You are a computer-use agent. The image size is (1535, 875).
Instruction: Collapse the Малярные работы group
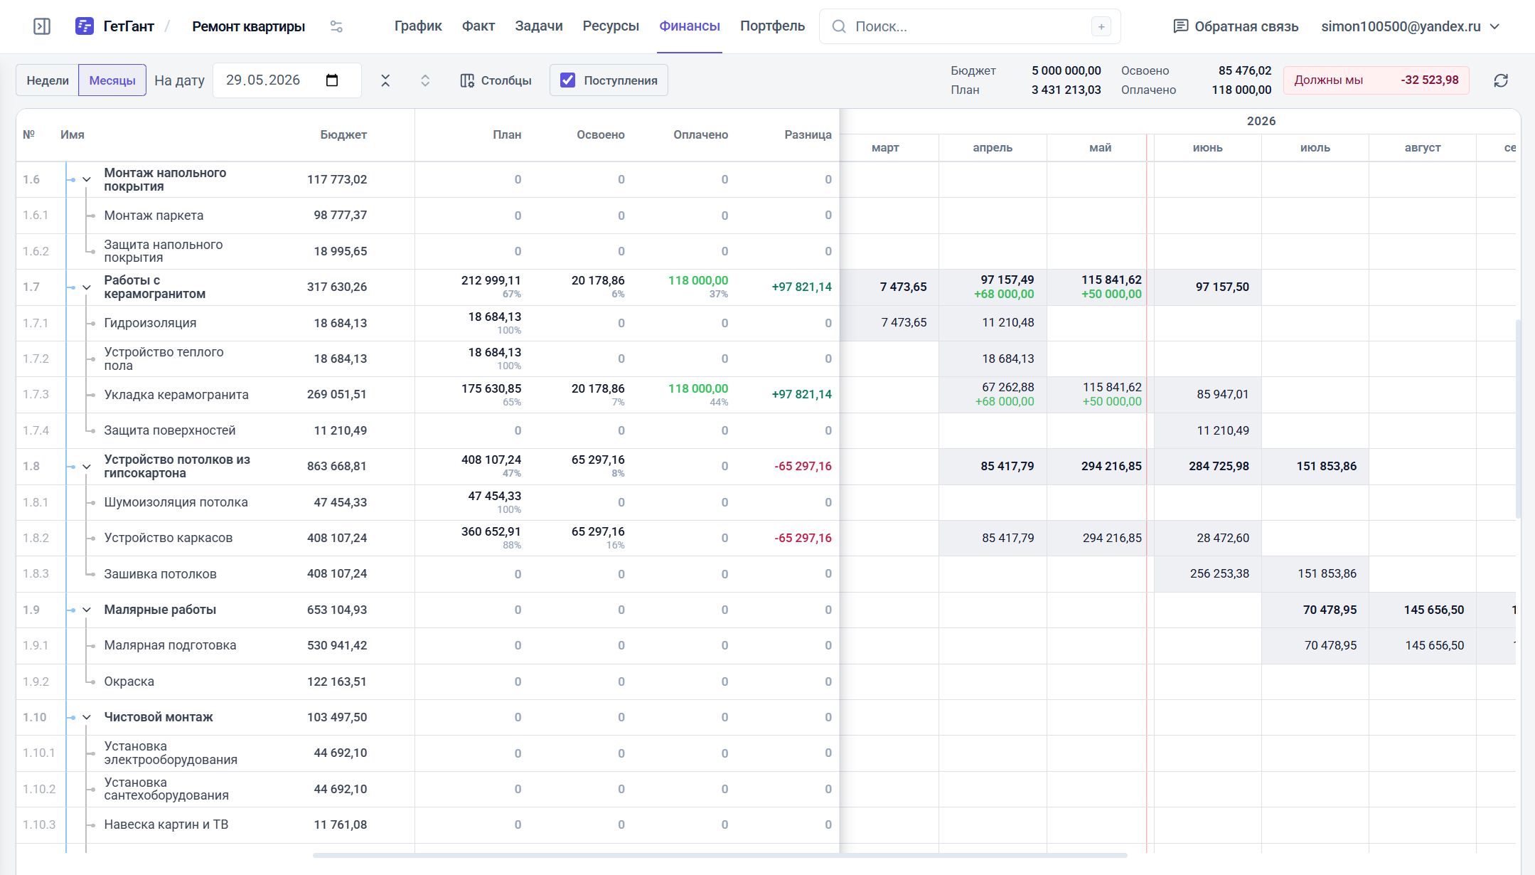(x=87, y=610)
